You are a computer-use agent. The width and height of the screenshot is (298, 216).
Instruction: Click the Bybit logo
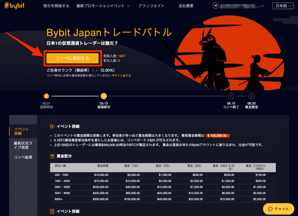tap(14, 6)
